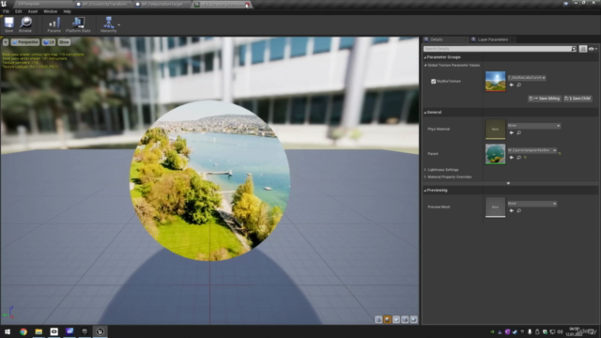Open the Lit view mode dropdown
The image size is (601, 338).
pyautogui.click(x=49, y=42)
